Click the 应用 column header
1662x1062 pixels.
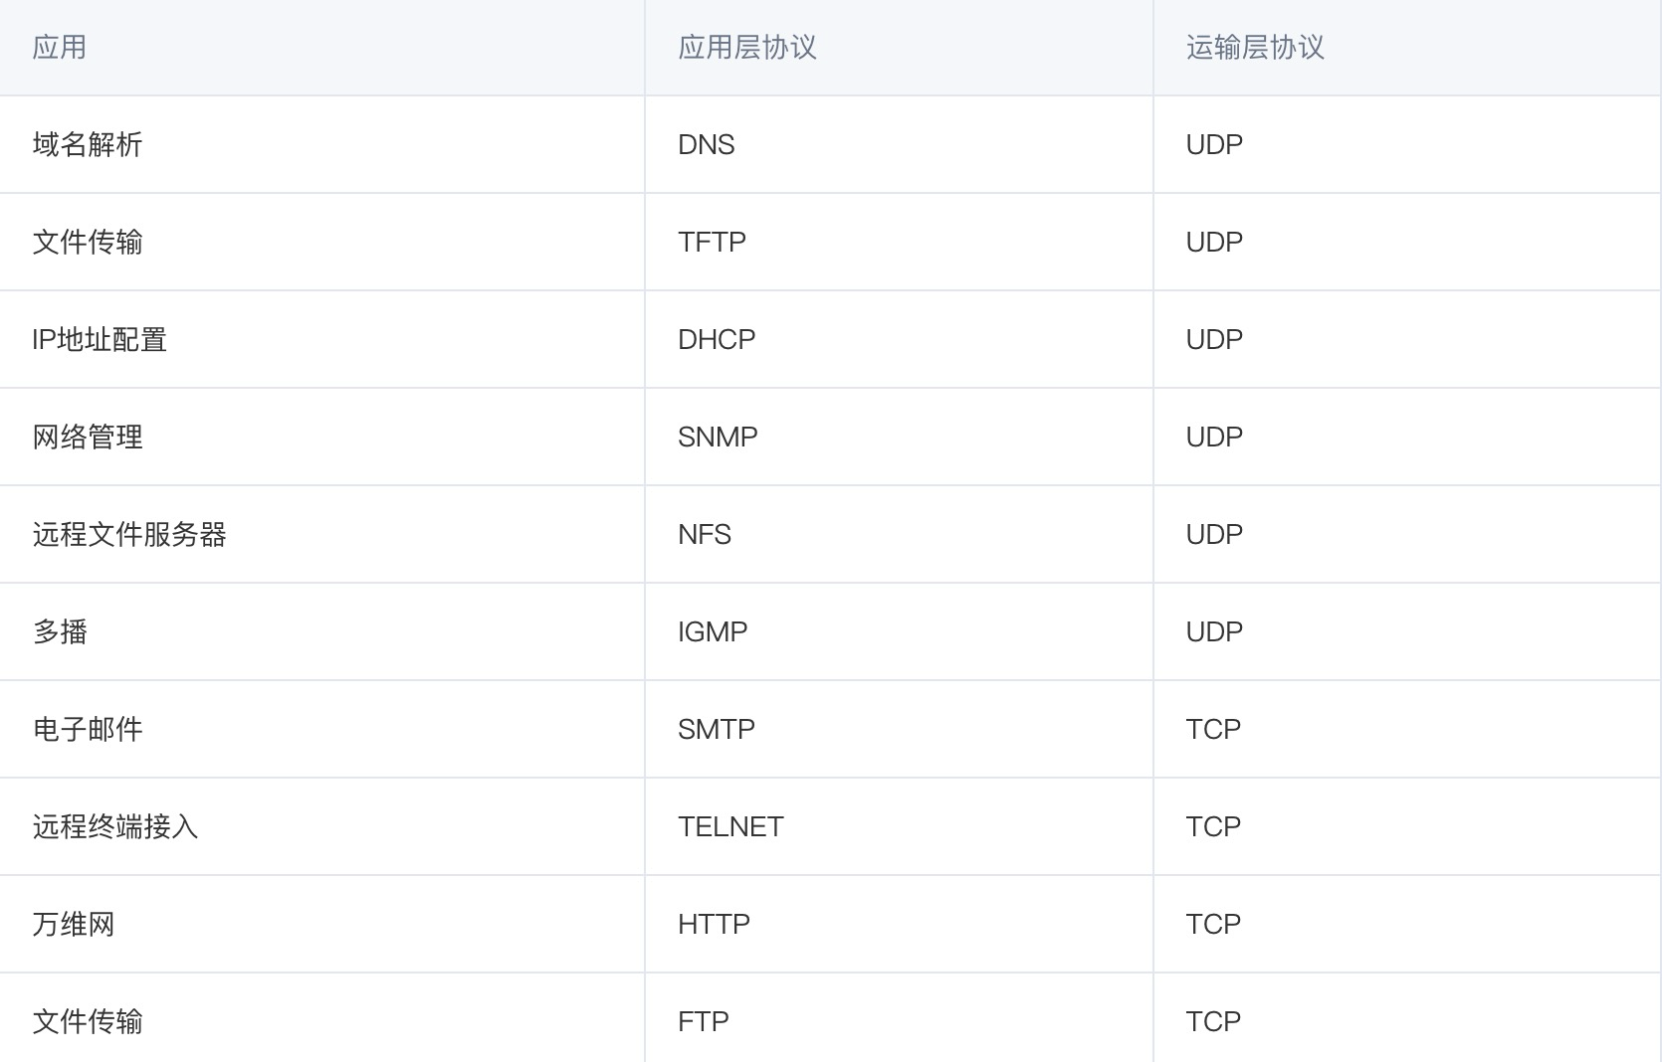(321, 48)
